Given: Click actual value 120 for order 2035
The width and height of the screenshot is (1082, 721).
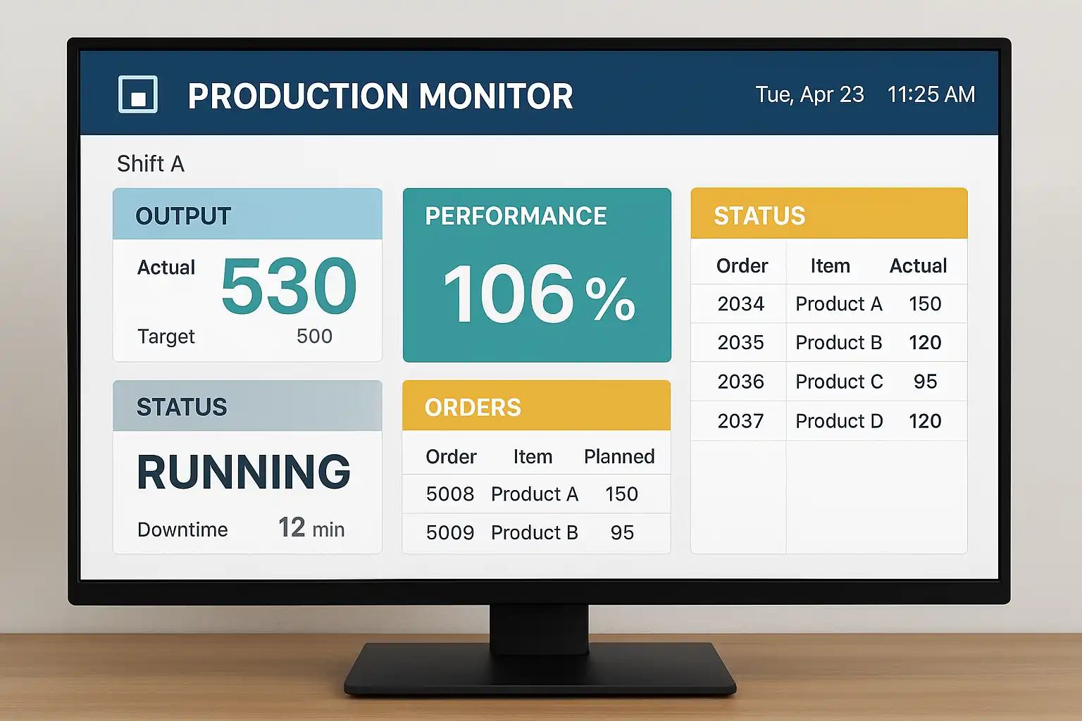Looking at the screenshot, I should (925, 343).
